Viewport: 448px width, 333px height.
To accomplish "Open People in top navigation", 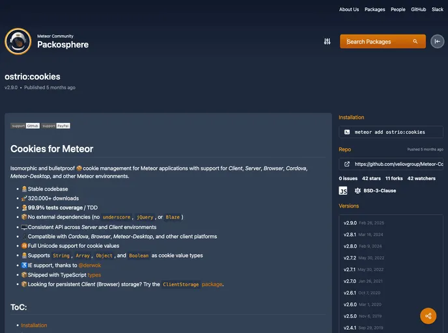I will (x=398, y=9).
